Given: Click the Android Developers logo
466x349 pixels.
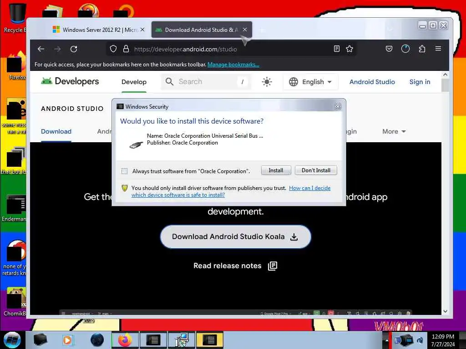Looking at the screenshot, I should tap(70, 81).
